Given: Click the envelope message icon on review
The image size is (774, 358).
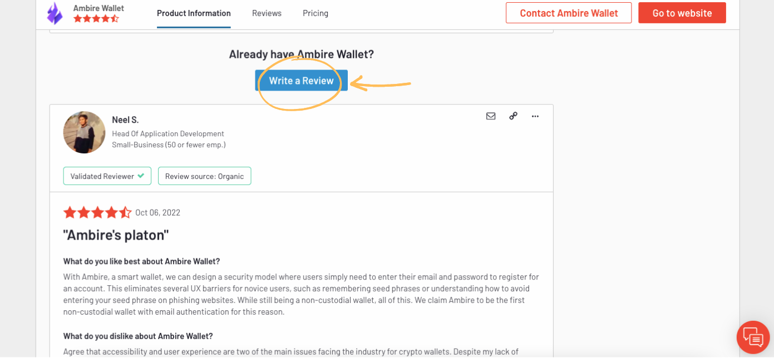Looking at the screenshot, I should [491, 116].
